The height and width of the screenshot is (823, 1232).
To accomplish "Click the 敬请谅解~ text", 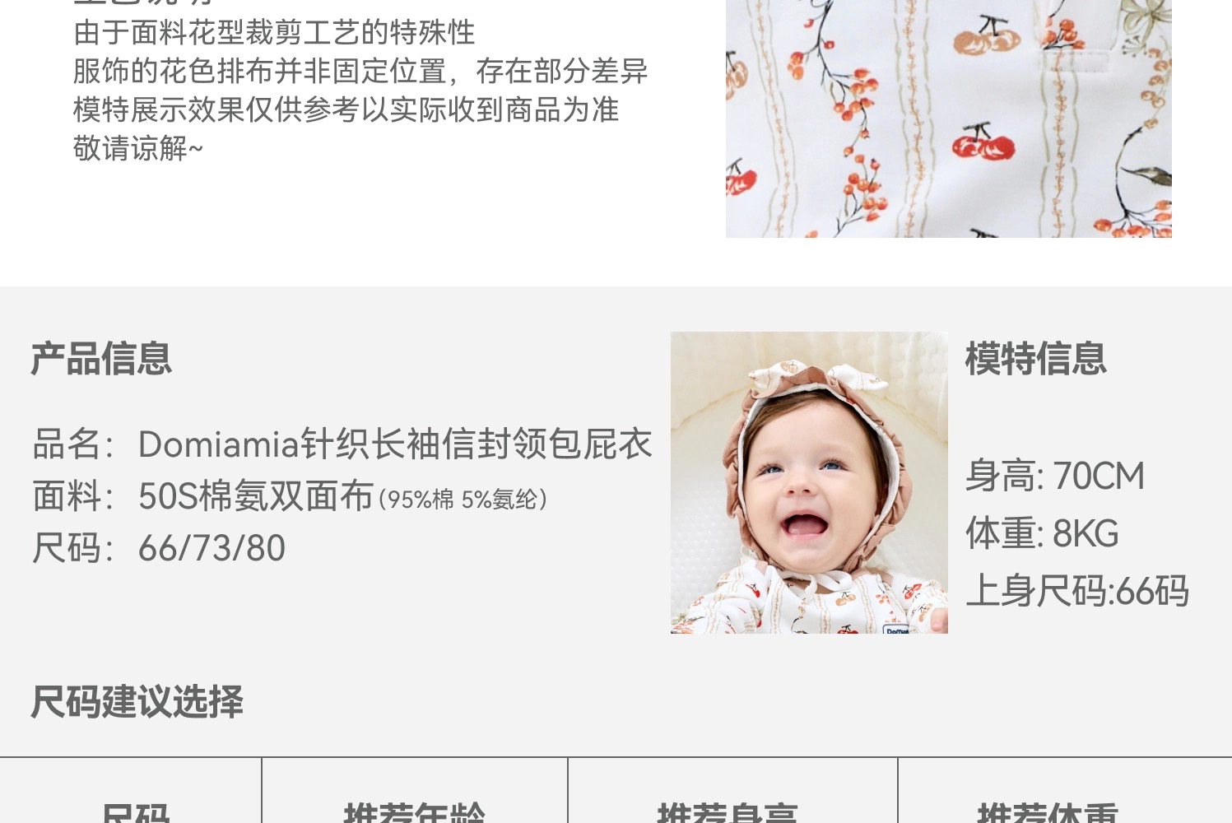I will pos(137,149).
